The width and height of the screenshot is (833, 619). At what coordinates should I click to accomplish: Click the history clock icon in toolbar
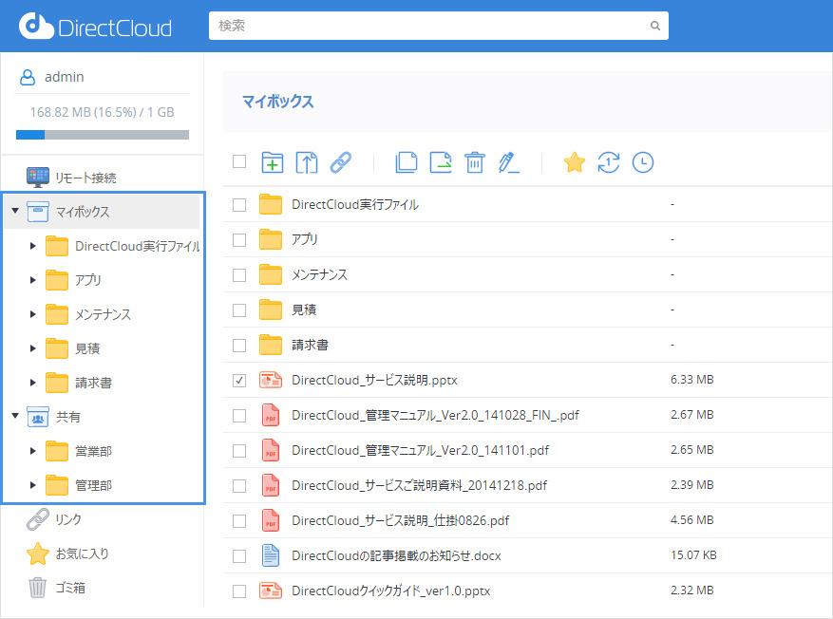[x=643, y=162]
